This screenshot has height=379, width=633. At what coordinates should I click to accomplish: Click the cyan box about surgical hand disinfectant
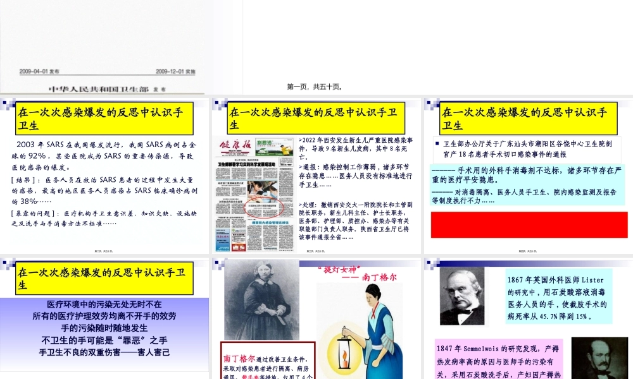(529, 186)
